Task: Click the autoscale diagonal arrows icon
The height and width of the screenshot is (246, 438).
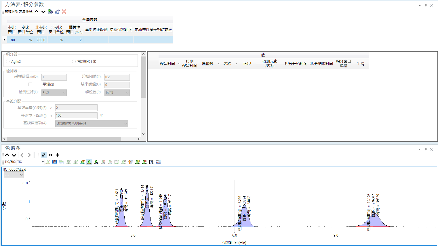Action: point(44,155)
